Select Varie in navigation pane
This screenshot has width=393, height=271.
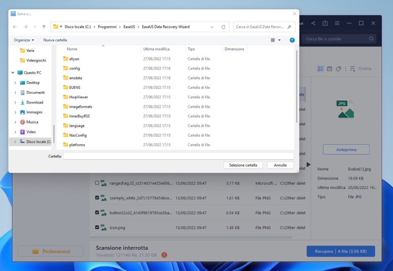[x=30, y=50]
